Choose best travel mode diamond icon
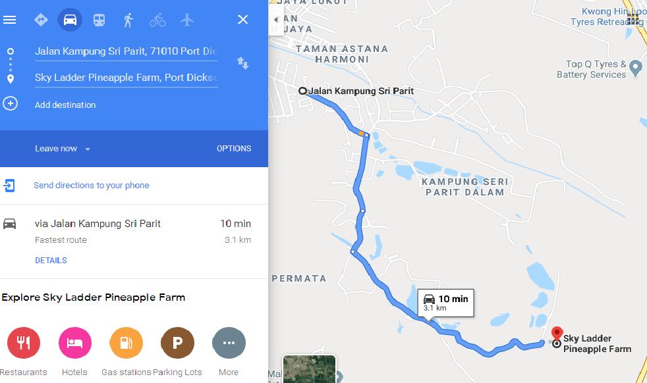Image resolution: width=647 pixels, height=383 pixels. (41, 20)
